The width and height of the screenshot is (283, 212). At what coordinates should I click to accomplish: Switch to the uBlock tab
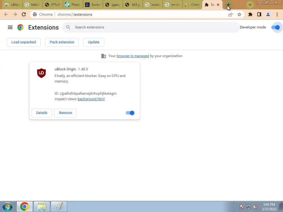pyautogui.click(x=12, y=5)
